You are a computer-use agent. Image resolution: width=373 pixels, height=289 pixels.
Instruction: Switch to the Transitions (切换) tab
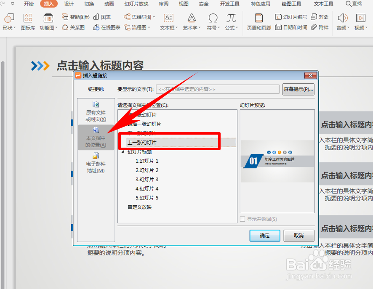point(89,4)
